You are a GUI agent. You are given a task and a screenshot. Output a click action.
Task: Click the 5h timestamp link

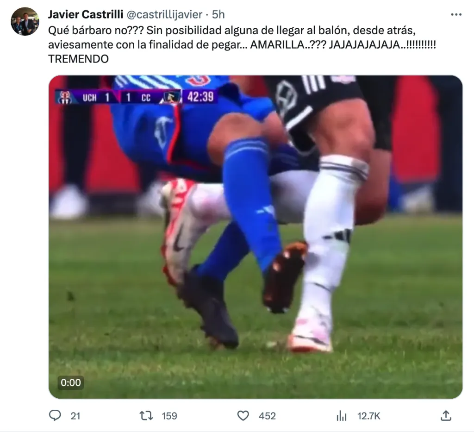click(x=218, y=14)
